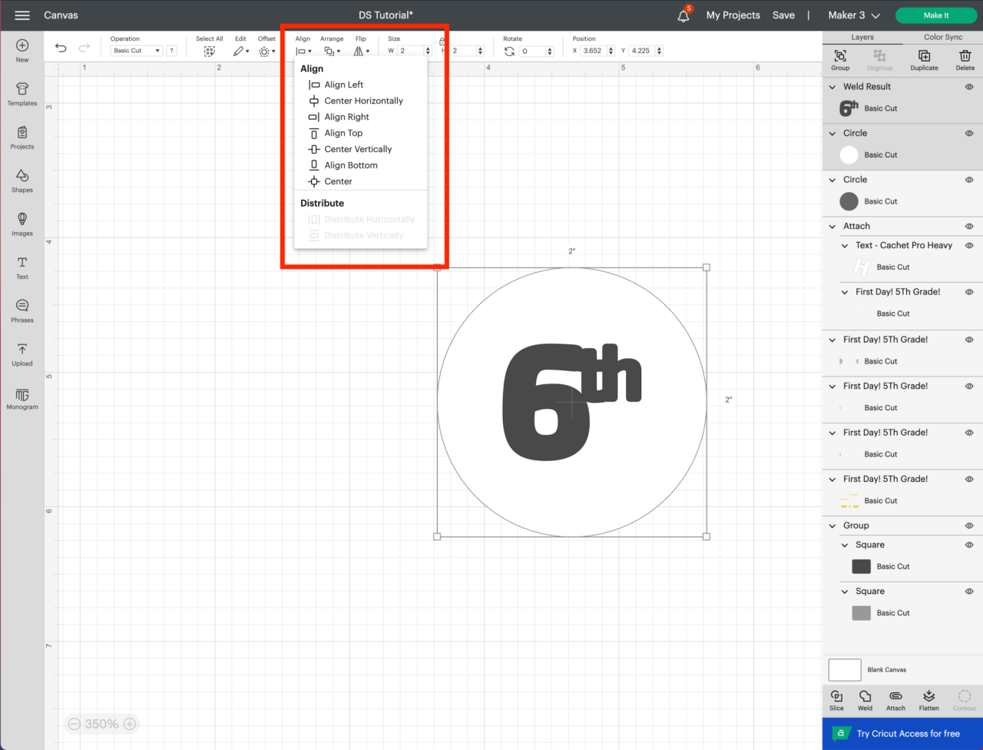The image size is (983, 750).
Task: Select the Slice tool
Action: coord(836,699)
